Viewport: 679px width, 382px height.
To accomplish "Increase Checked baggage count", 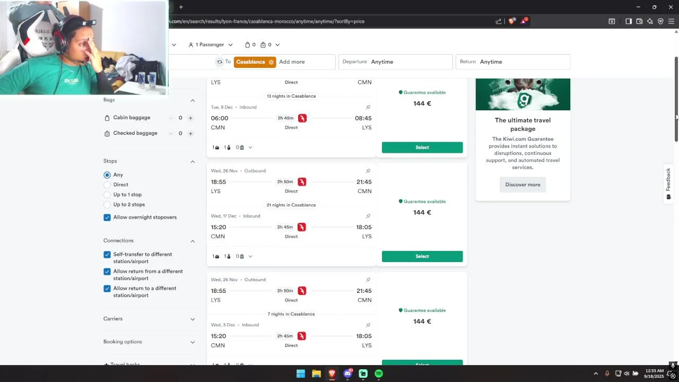I will [190, 133].
